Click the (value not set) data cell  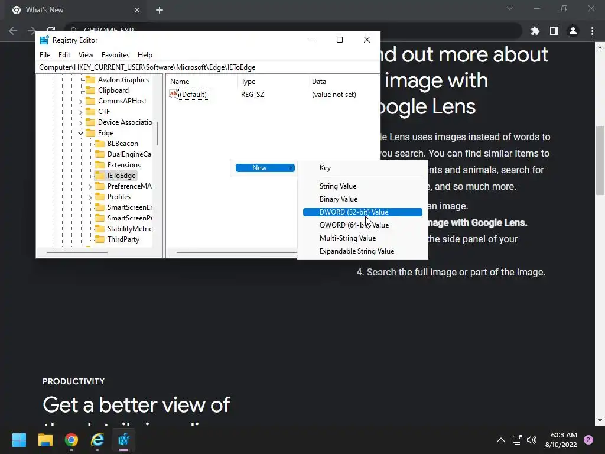click(334, 95)
